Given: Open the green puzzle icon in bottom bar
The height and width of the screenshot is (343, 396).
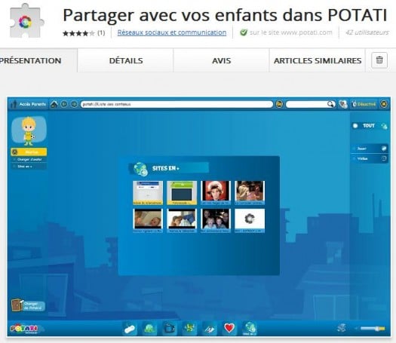Looking at the screenshot, I should (189, 329).
